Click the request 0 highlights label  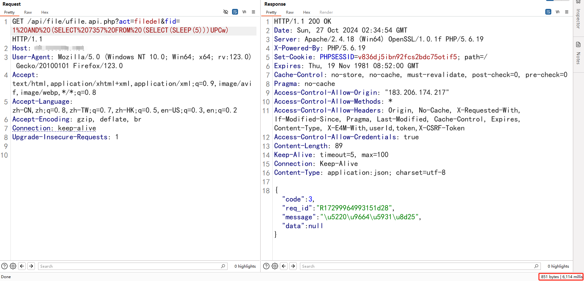(245, 266)
